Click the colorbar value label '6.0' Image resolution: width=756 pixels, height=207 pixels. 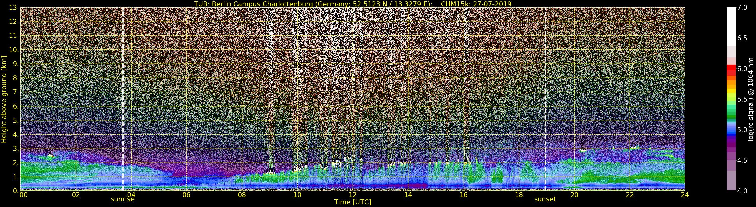[742, 69]
